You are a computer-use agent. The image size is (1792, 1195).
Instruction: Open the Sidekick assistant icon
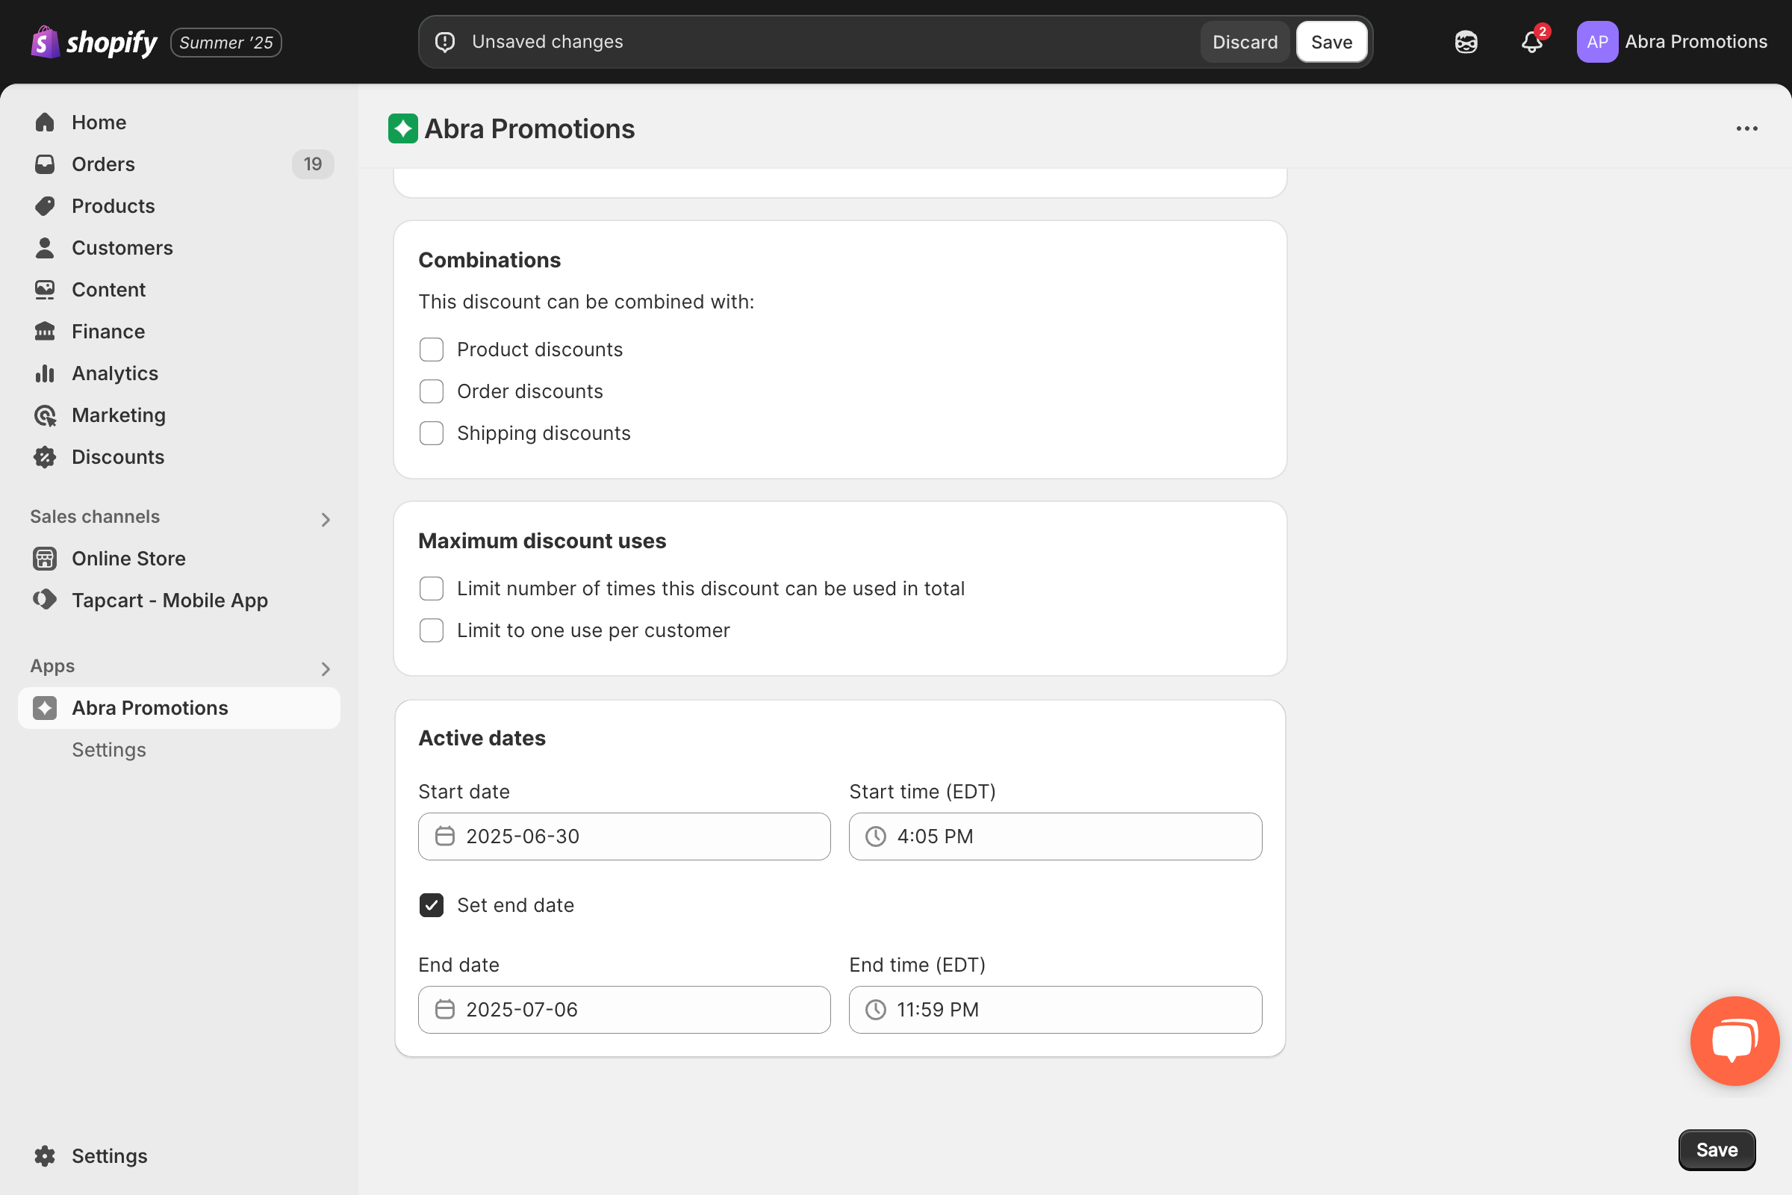(x=1466, y=42)
